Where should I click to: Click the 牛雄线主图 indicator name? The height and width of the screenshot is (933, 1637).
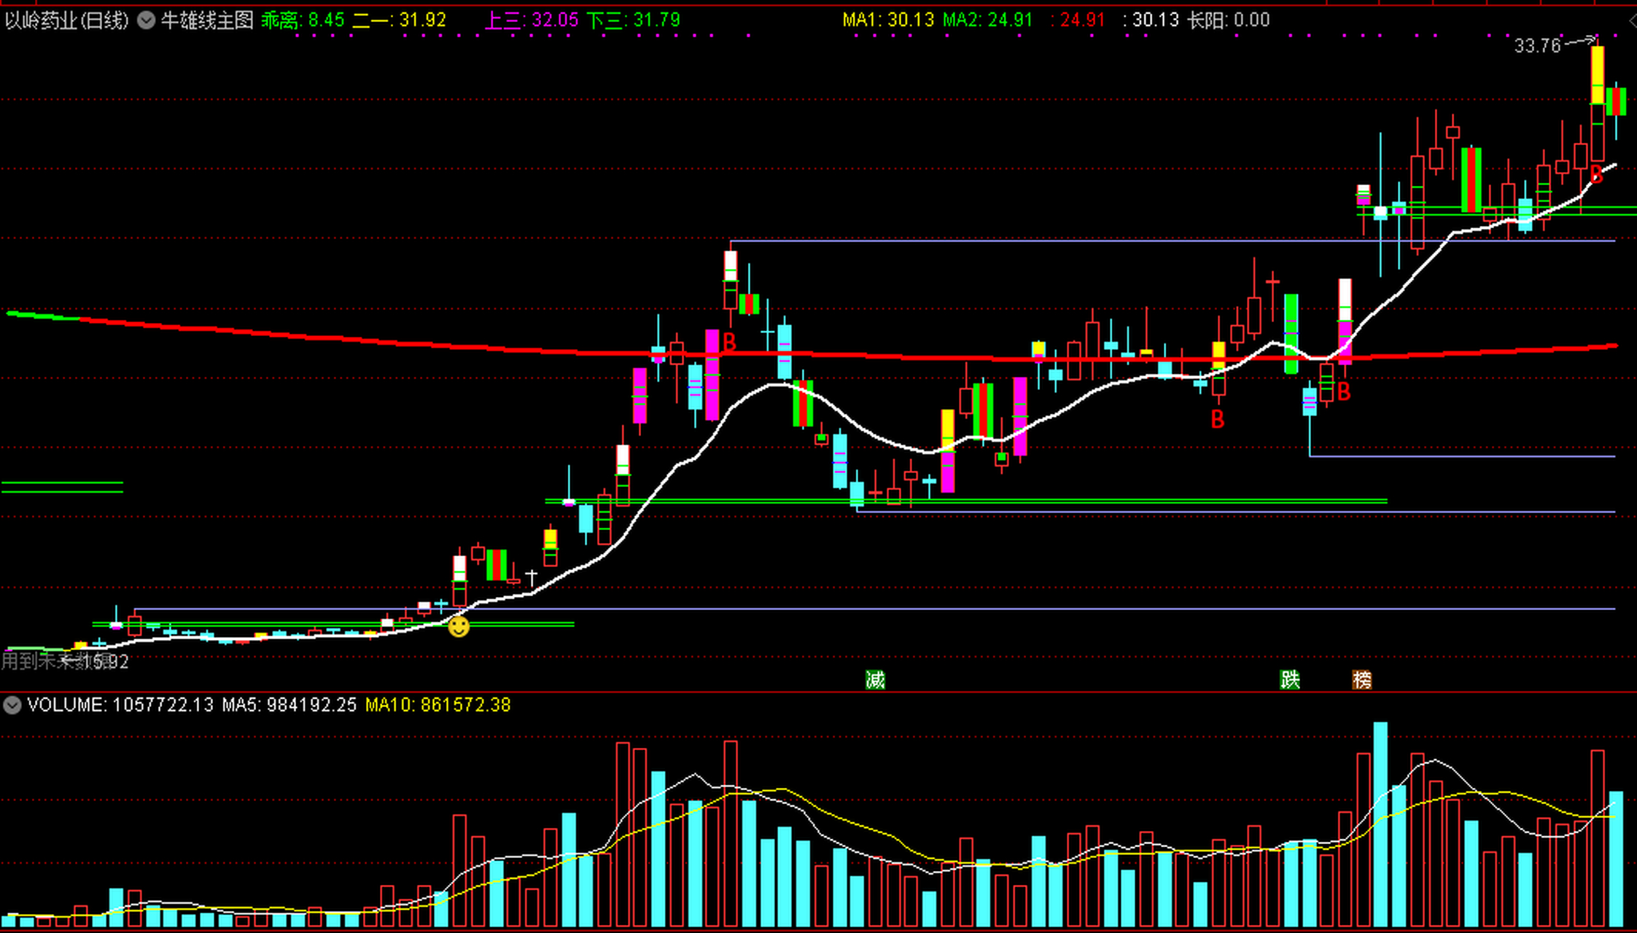coord(207,20)
